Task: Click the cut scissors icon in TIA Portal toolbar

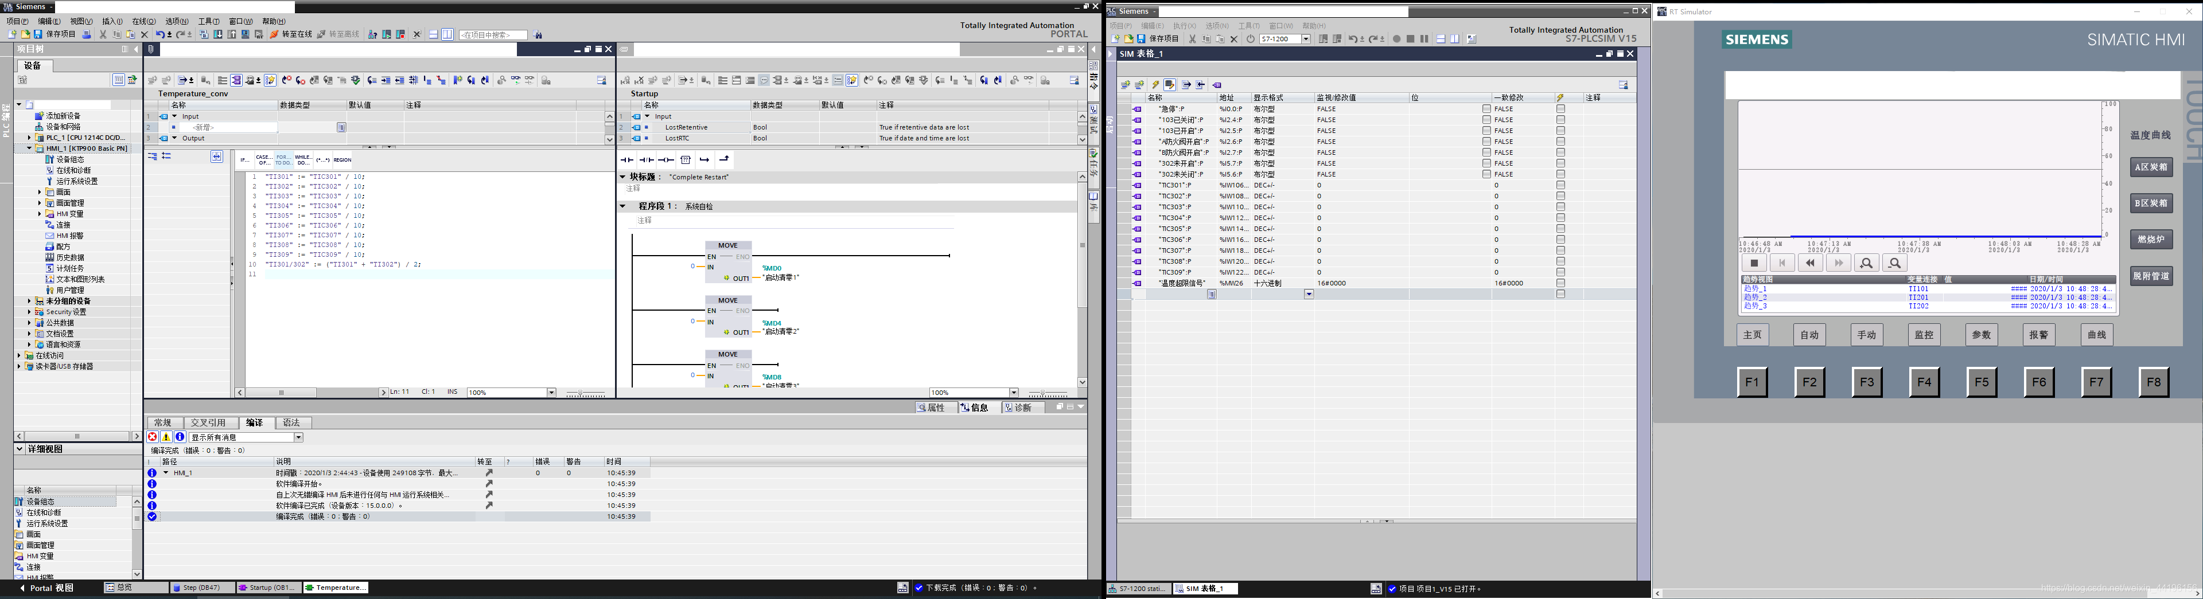Action: [103, 34]
